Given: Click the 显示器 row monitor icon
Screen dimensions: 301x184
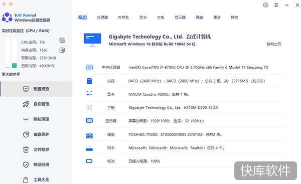Looking at the screenshot, I should pos(89,121).
